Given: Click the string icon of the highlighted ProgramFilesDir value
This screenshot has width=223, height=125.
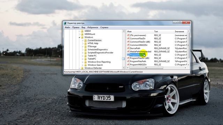Looking at the screenshot, I should [x=128, y=55].
